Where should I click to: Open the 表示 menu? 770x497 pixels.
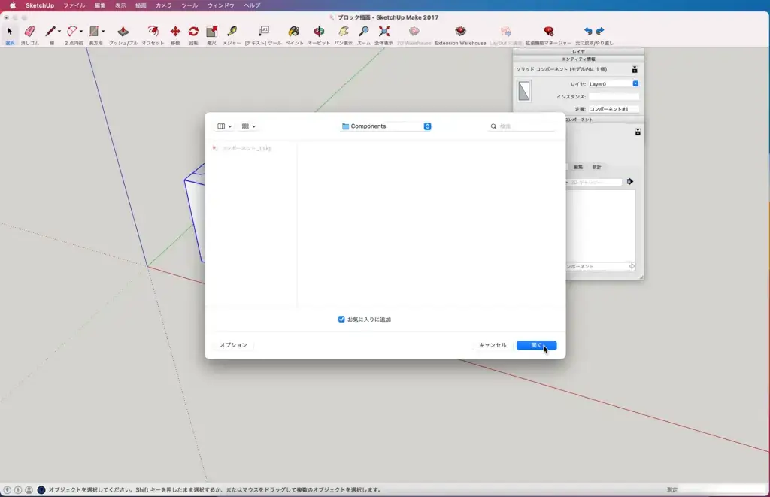pyautogui.click(x=120, y=5)
